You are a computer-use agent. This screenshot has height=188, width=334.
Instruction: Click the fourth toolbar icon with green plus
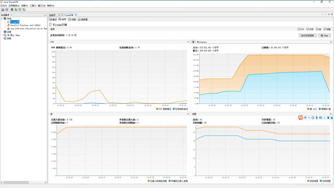(x=16, y=10)
